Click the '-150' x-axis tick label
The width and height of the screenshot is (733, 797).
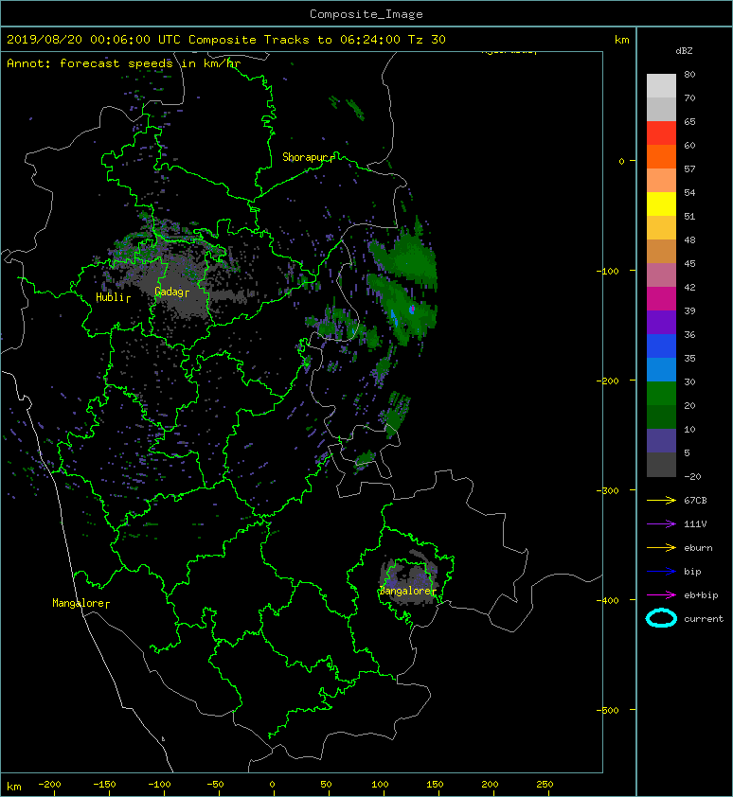[x=104, y=785]
